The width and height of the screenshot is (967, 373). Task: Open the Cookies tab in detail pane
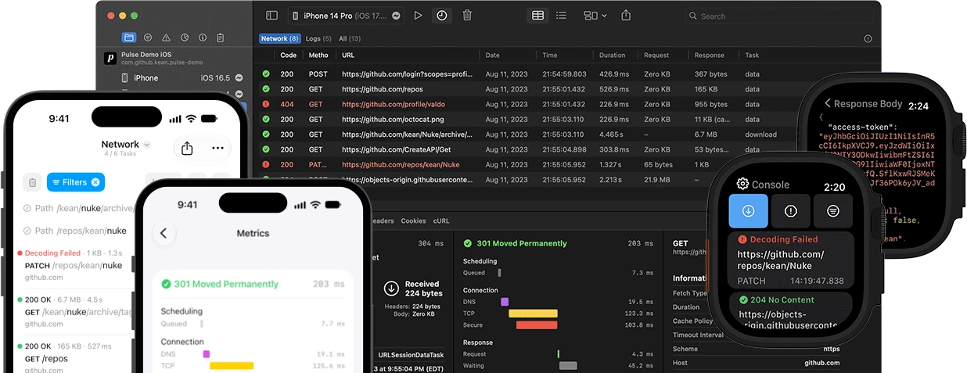click(x=413, y=221)
